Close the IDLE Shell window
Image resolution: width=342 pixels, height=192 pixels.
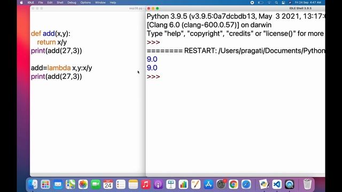[149, 9]
